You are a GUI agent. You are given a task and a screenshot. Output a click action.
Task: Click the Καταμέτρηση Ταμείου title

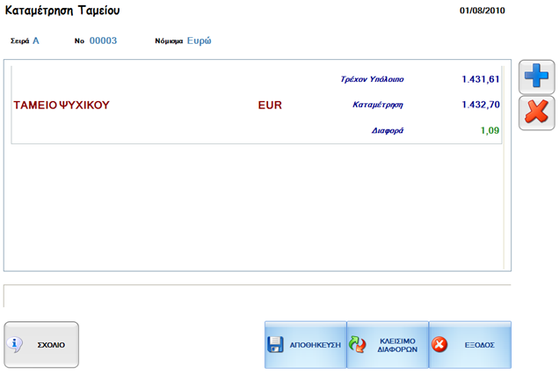pos(62,11)
